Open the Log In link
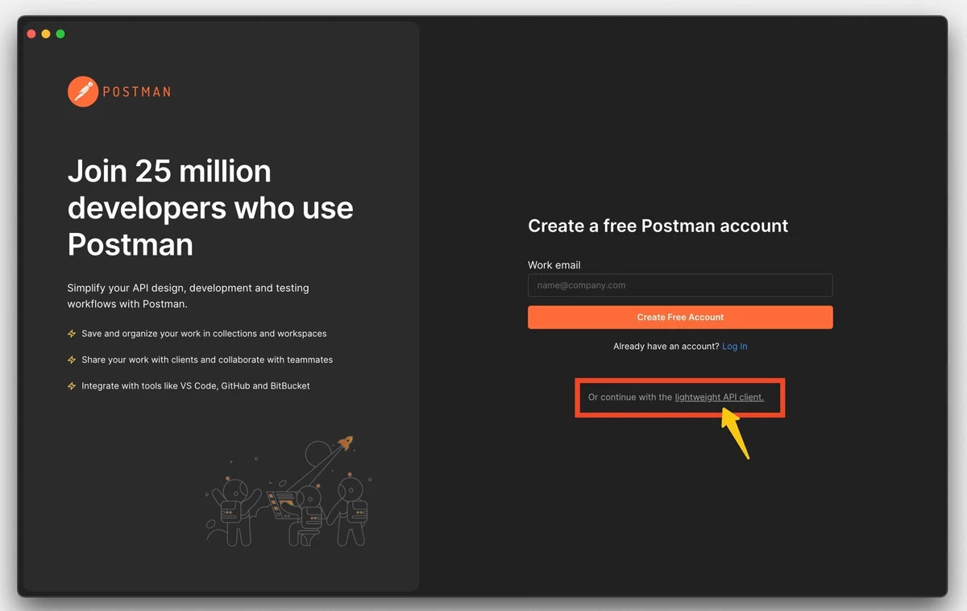The width and height of the screenshot is (967, 611). 735,347
